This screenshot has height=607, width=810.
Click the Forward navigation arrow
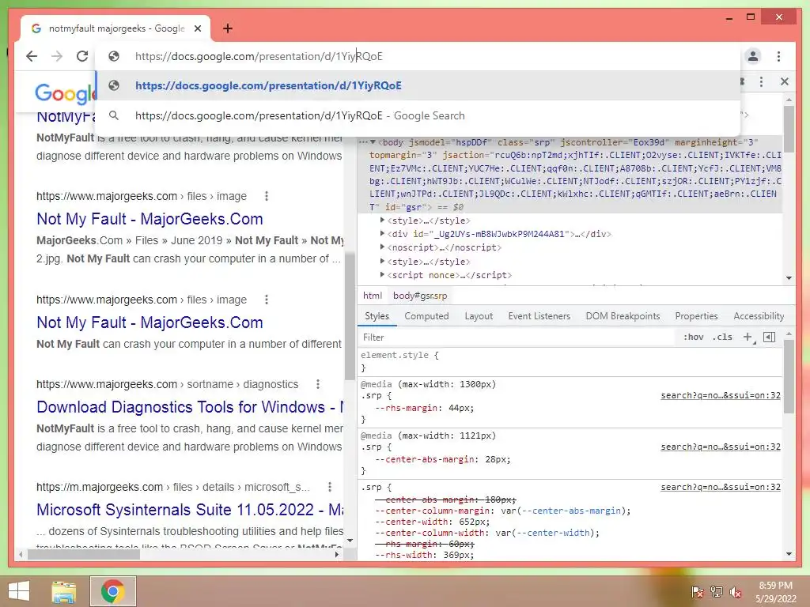pyautogui.click(x=57, y=56)
